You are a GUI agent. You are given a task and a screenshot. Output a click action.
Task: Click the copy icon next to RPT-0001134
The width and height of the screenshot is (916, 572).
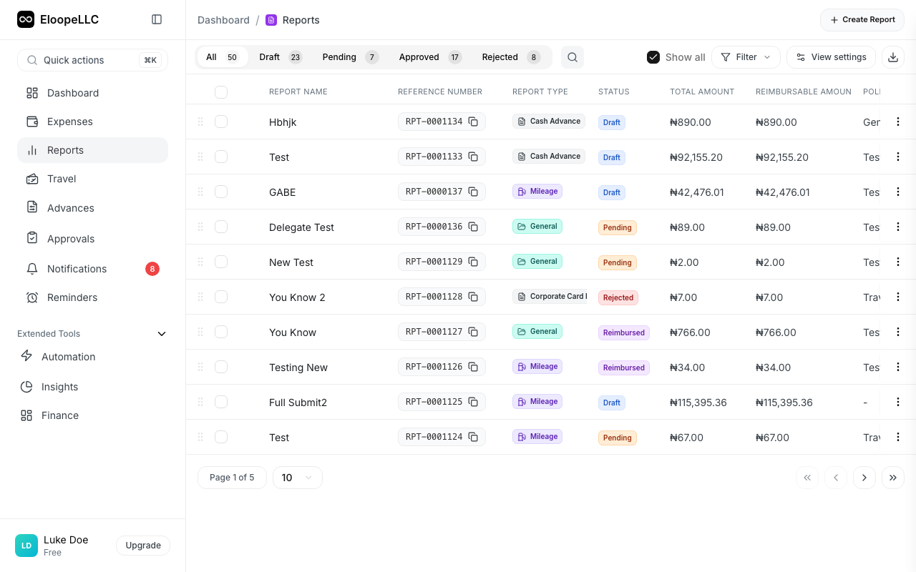click(x=473, y=122)
